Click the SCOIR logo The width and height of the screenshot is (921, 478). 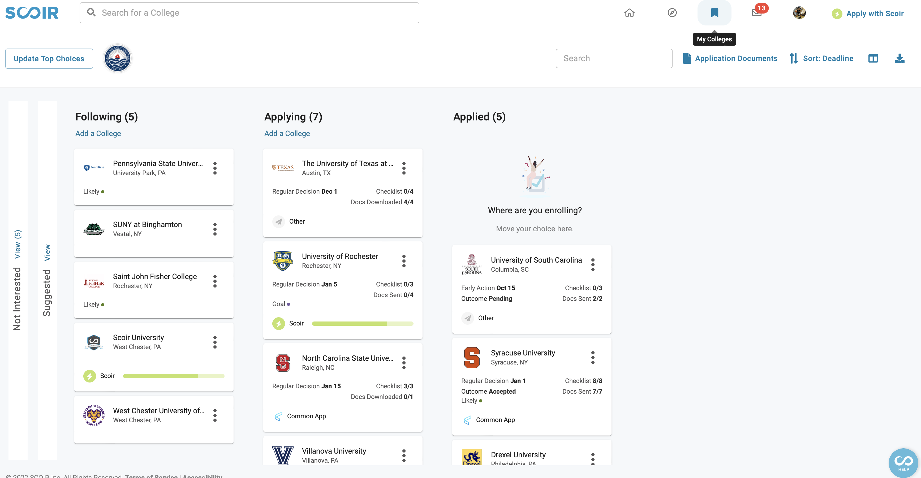tap(32, 13)
